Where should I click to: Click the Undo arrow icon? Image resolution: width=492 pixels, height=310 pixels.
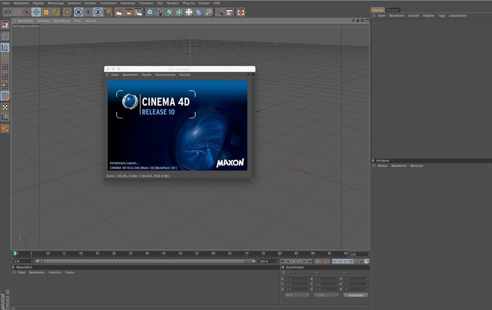click(7, 12)
